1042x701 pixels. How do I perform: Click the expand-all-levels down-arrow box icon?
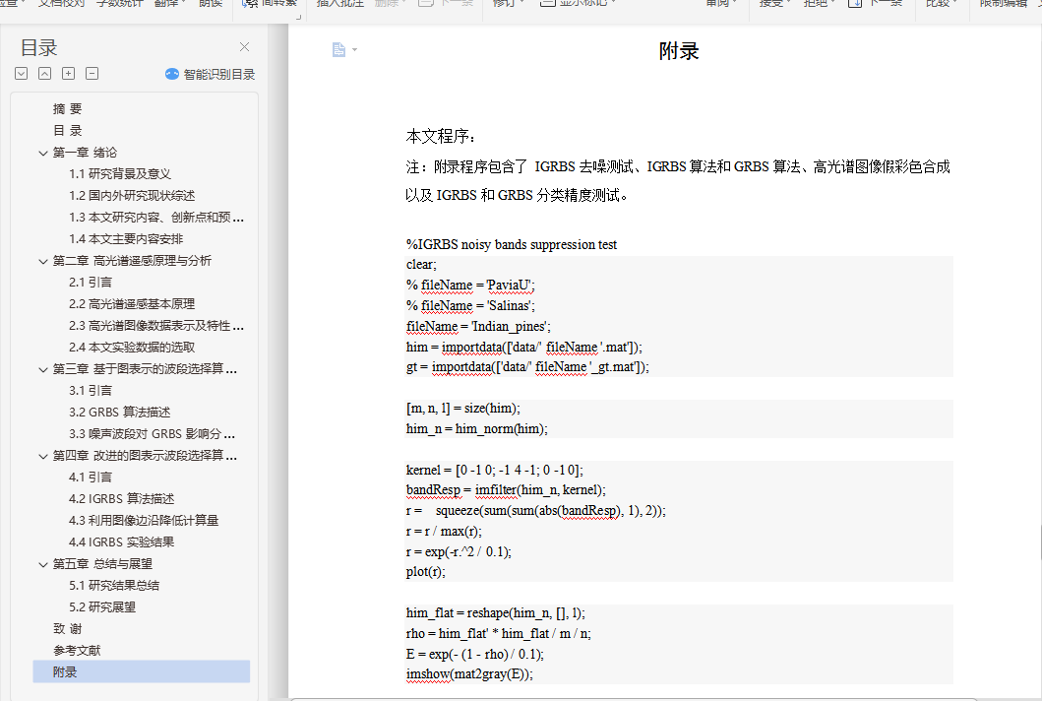click(x=22, y=73)
